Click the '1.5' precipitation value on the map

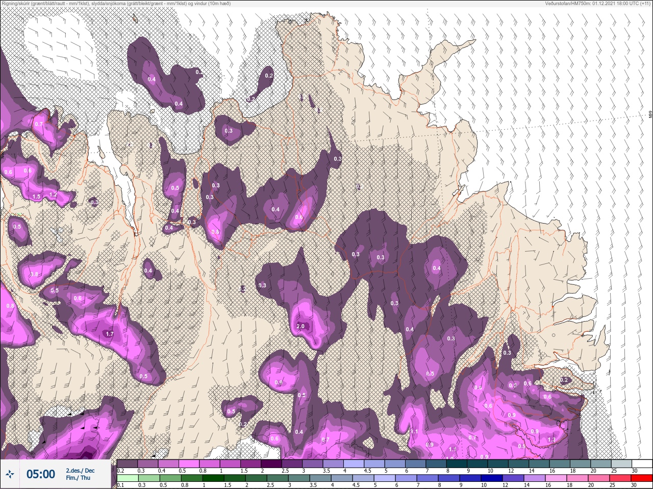tap(36, 197)
